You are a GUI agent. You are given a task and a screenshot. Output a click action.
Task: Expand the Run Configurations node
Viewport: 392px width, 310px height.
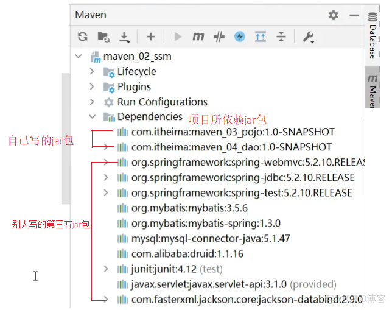pyautogui.click(x=92, y=102)
